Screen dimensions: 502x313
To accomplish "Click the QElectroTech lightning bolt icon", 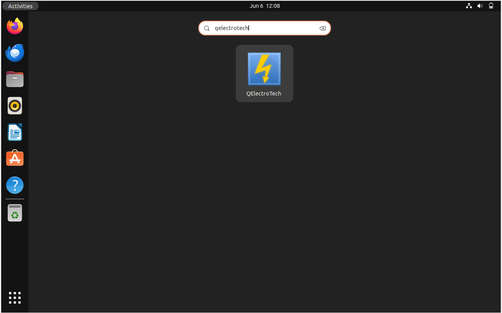I will pos(264,69).
